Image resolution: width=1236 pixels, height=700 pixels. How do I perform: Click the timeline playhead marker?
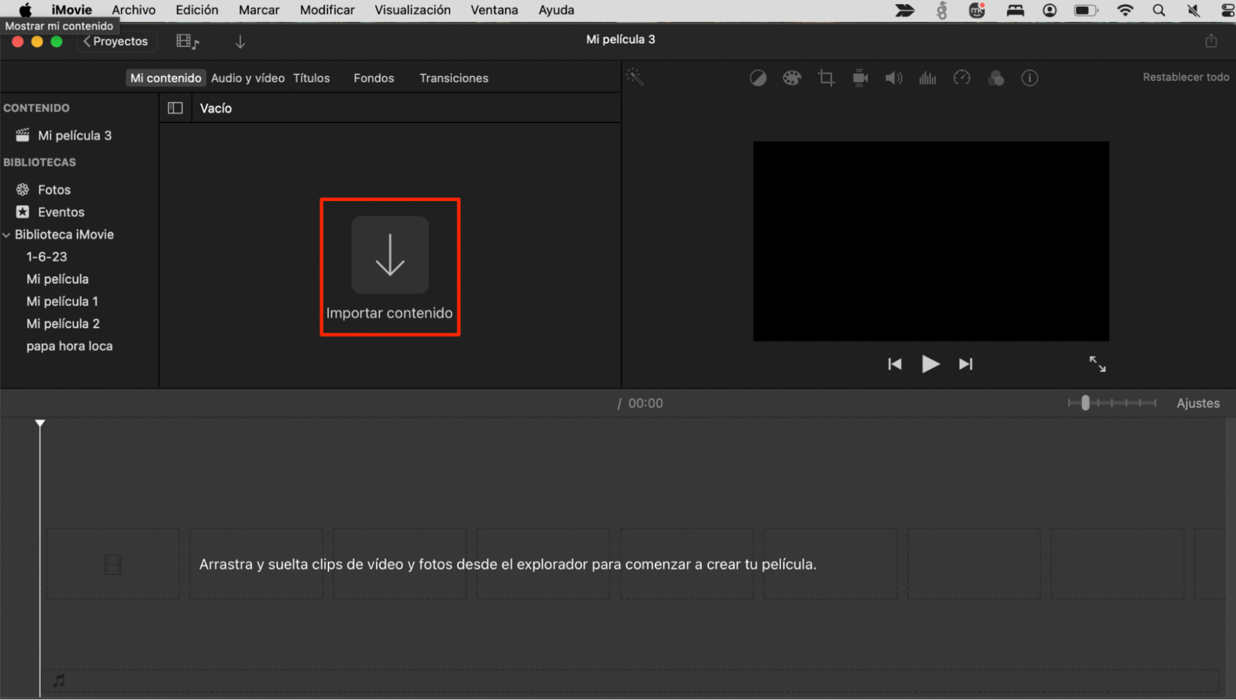(x=40, y=423)
